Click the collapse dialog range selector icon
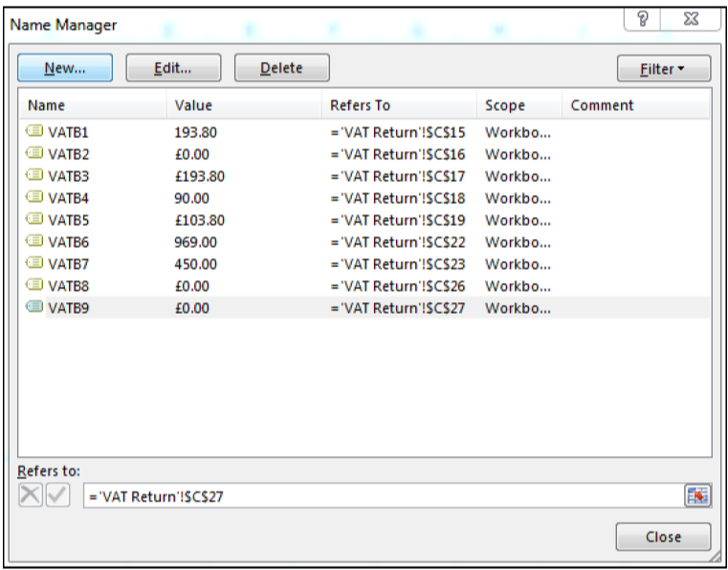Viewport: 728px width, 570px height. (x=697, y=495)
